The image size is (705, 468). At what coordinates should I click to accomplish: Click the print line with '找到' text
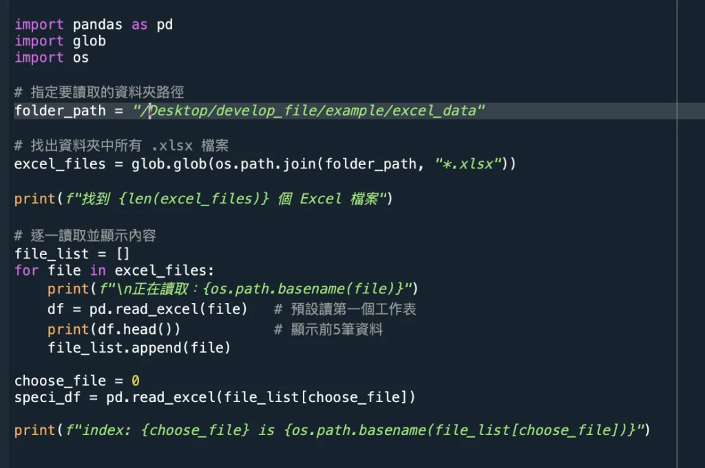pyautogui.click(x=203, y=199)
